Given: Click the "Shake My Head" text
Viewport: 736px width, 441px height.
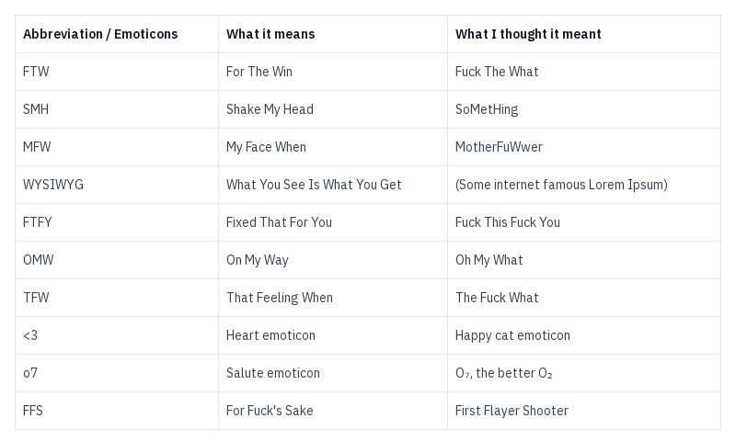Looking at the screenshot, I should click(x=270, y=109).
